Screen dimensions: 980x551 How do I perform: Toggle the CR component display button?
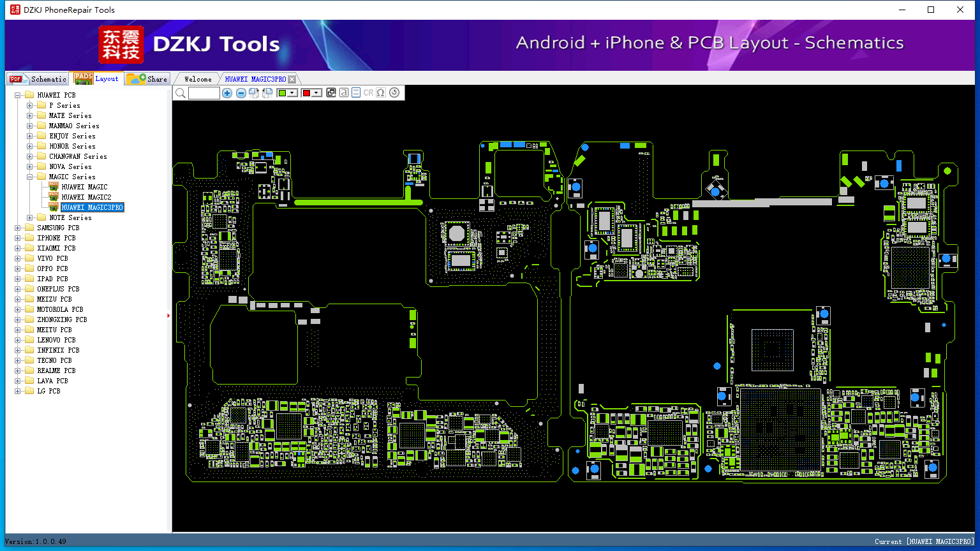[x=368, y=93]
